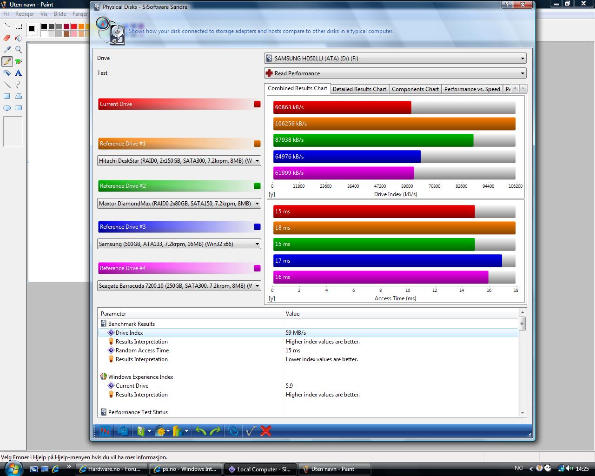Image resolution: width=595 pixels, height=476 pixels.
Task: Switch to ps.no Windows Internet taskbar button
Action: 185,469
